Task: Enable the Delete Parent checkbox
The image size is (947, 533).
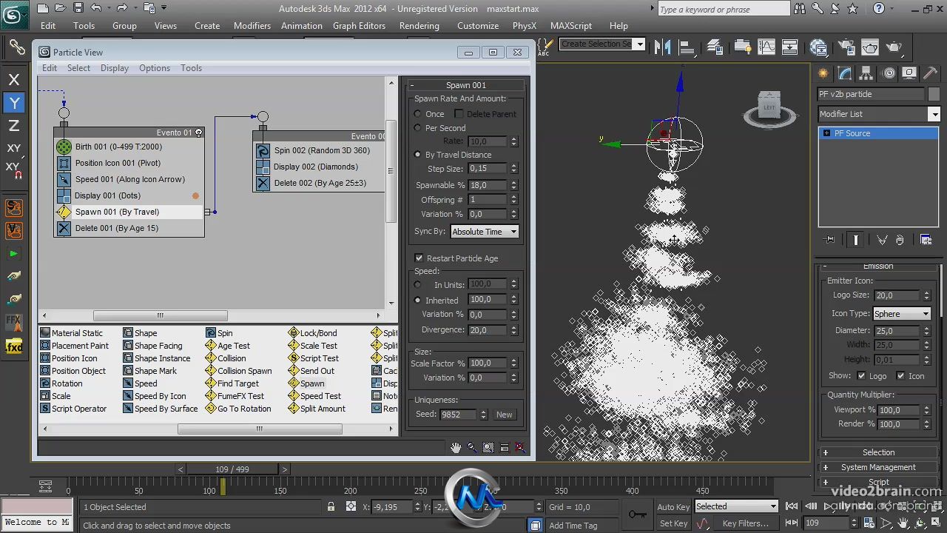Action: point(459,114)
